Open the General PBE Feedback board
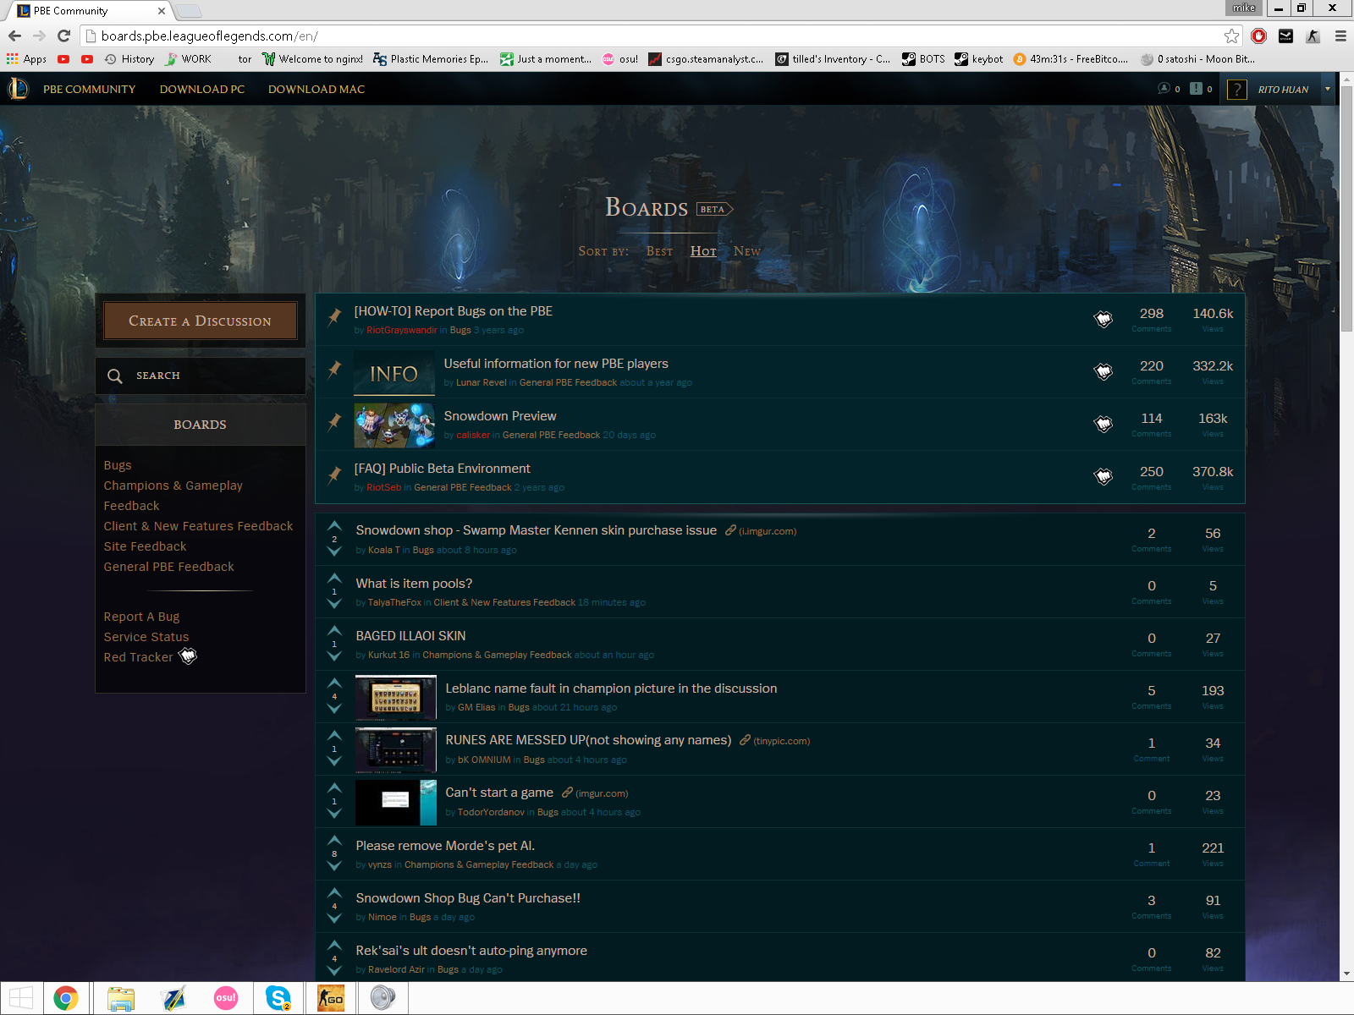1354x1015 pixels. [168, 567]
